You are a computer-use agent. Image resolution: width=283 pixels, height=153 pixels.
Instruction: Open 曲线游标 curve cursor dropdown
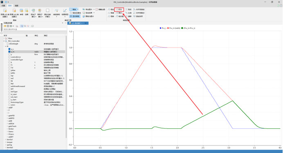pyautogui.click(x=57, y=13)
